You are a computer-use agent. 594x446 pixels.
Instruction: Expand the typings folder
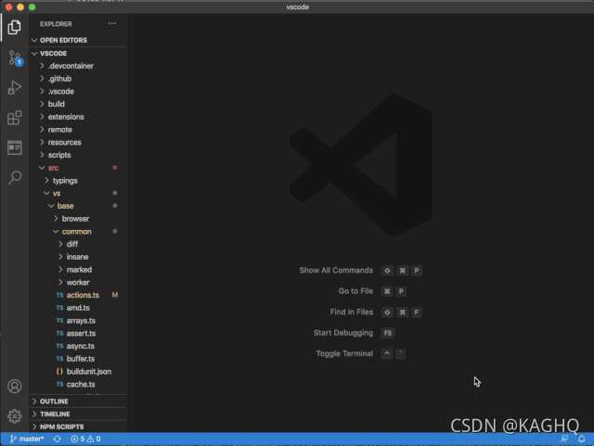click(x=78, y=181)
